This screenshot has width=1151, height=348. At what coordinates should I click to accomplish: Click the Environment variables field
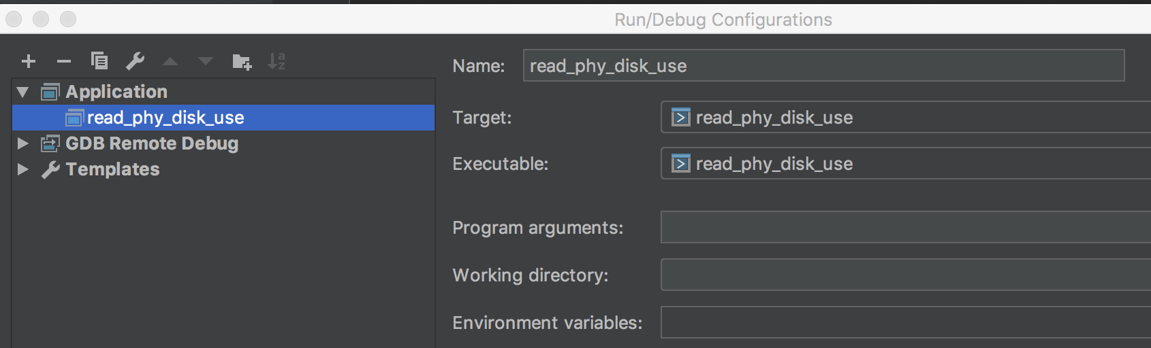[x=906, y=322]
